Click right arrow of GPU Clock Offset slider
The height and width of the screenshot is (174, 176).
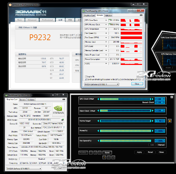153,99
